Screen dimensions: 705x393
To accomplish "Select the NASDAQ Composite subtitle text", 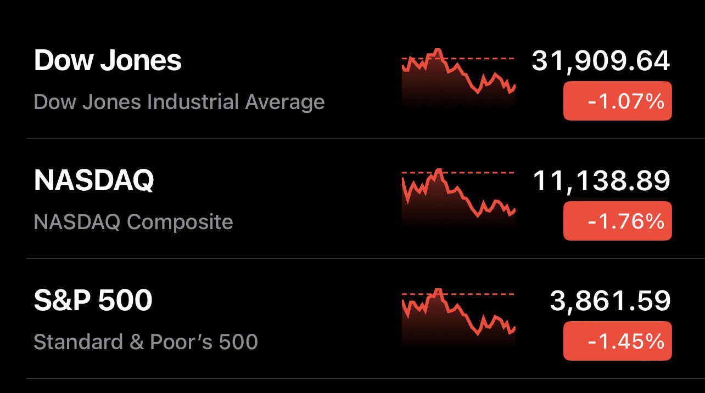I will tap(133, 221).
